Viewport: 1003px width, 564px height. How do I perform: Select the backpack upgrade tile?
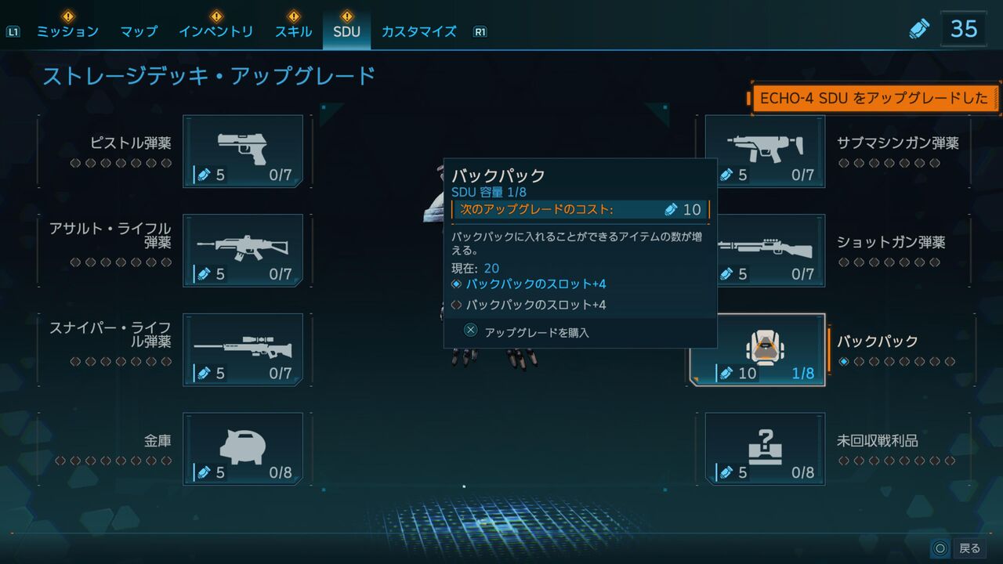tap(758, 350)
